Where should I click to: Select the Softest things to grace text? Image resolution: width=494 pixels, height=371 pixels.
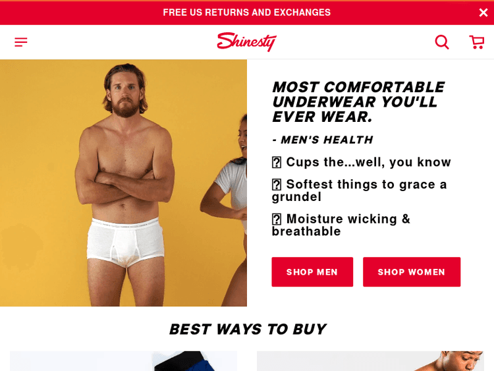coord(360,190)
